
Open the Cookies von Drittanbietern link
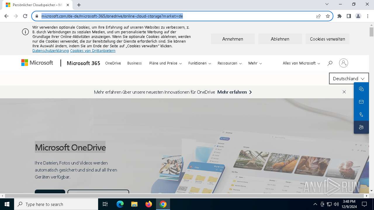(x=93, y=51)
